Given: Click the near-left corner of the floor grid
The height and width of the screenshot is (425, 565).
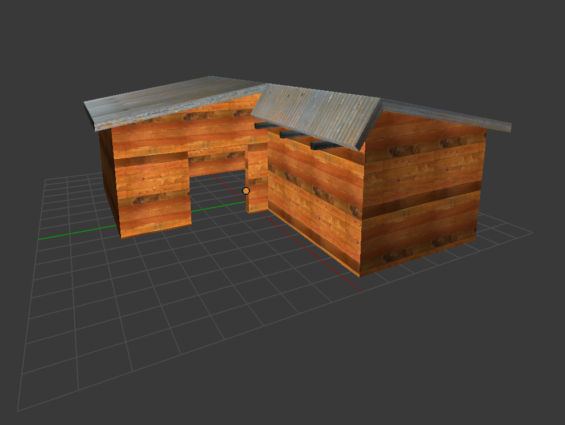Looking at the screenshot, I should 18,410.
